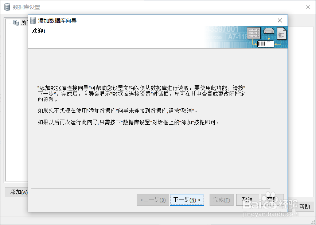
Task: Close the 数据库设置 window
Action: [308, 7]
